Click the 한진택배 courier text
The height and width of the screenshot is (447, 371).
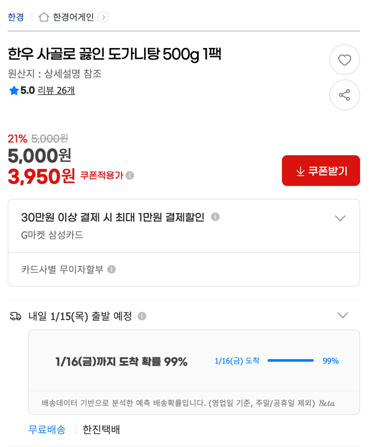[x=101, y=430]
